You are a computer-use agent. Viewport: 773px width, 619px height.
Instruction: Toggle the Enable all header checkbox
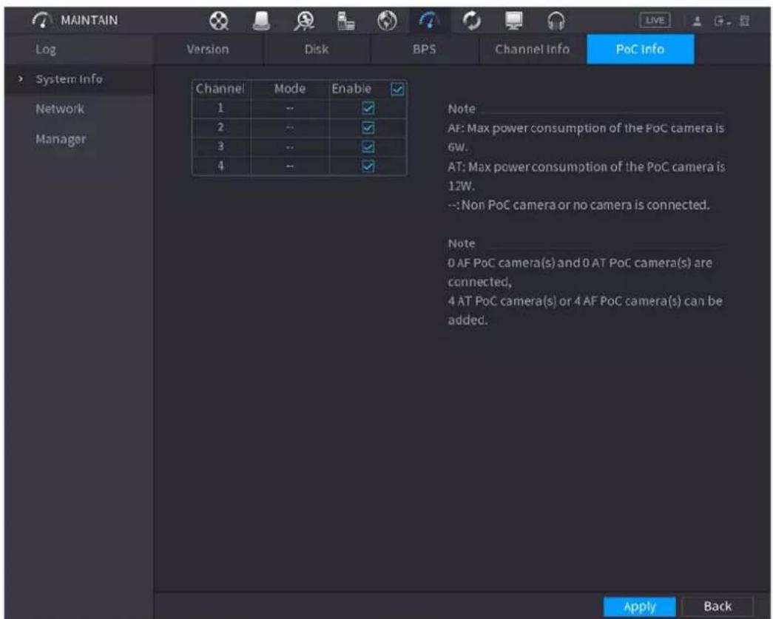[396, 89]
